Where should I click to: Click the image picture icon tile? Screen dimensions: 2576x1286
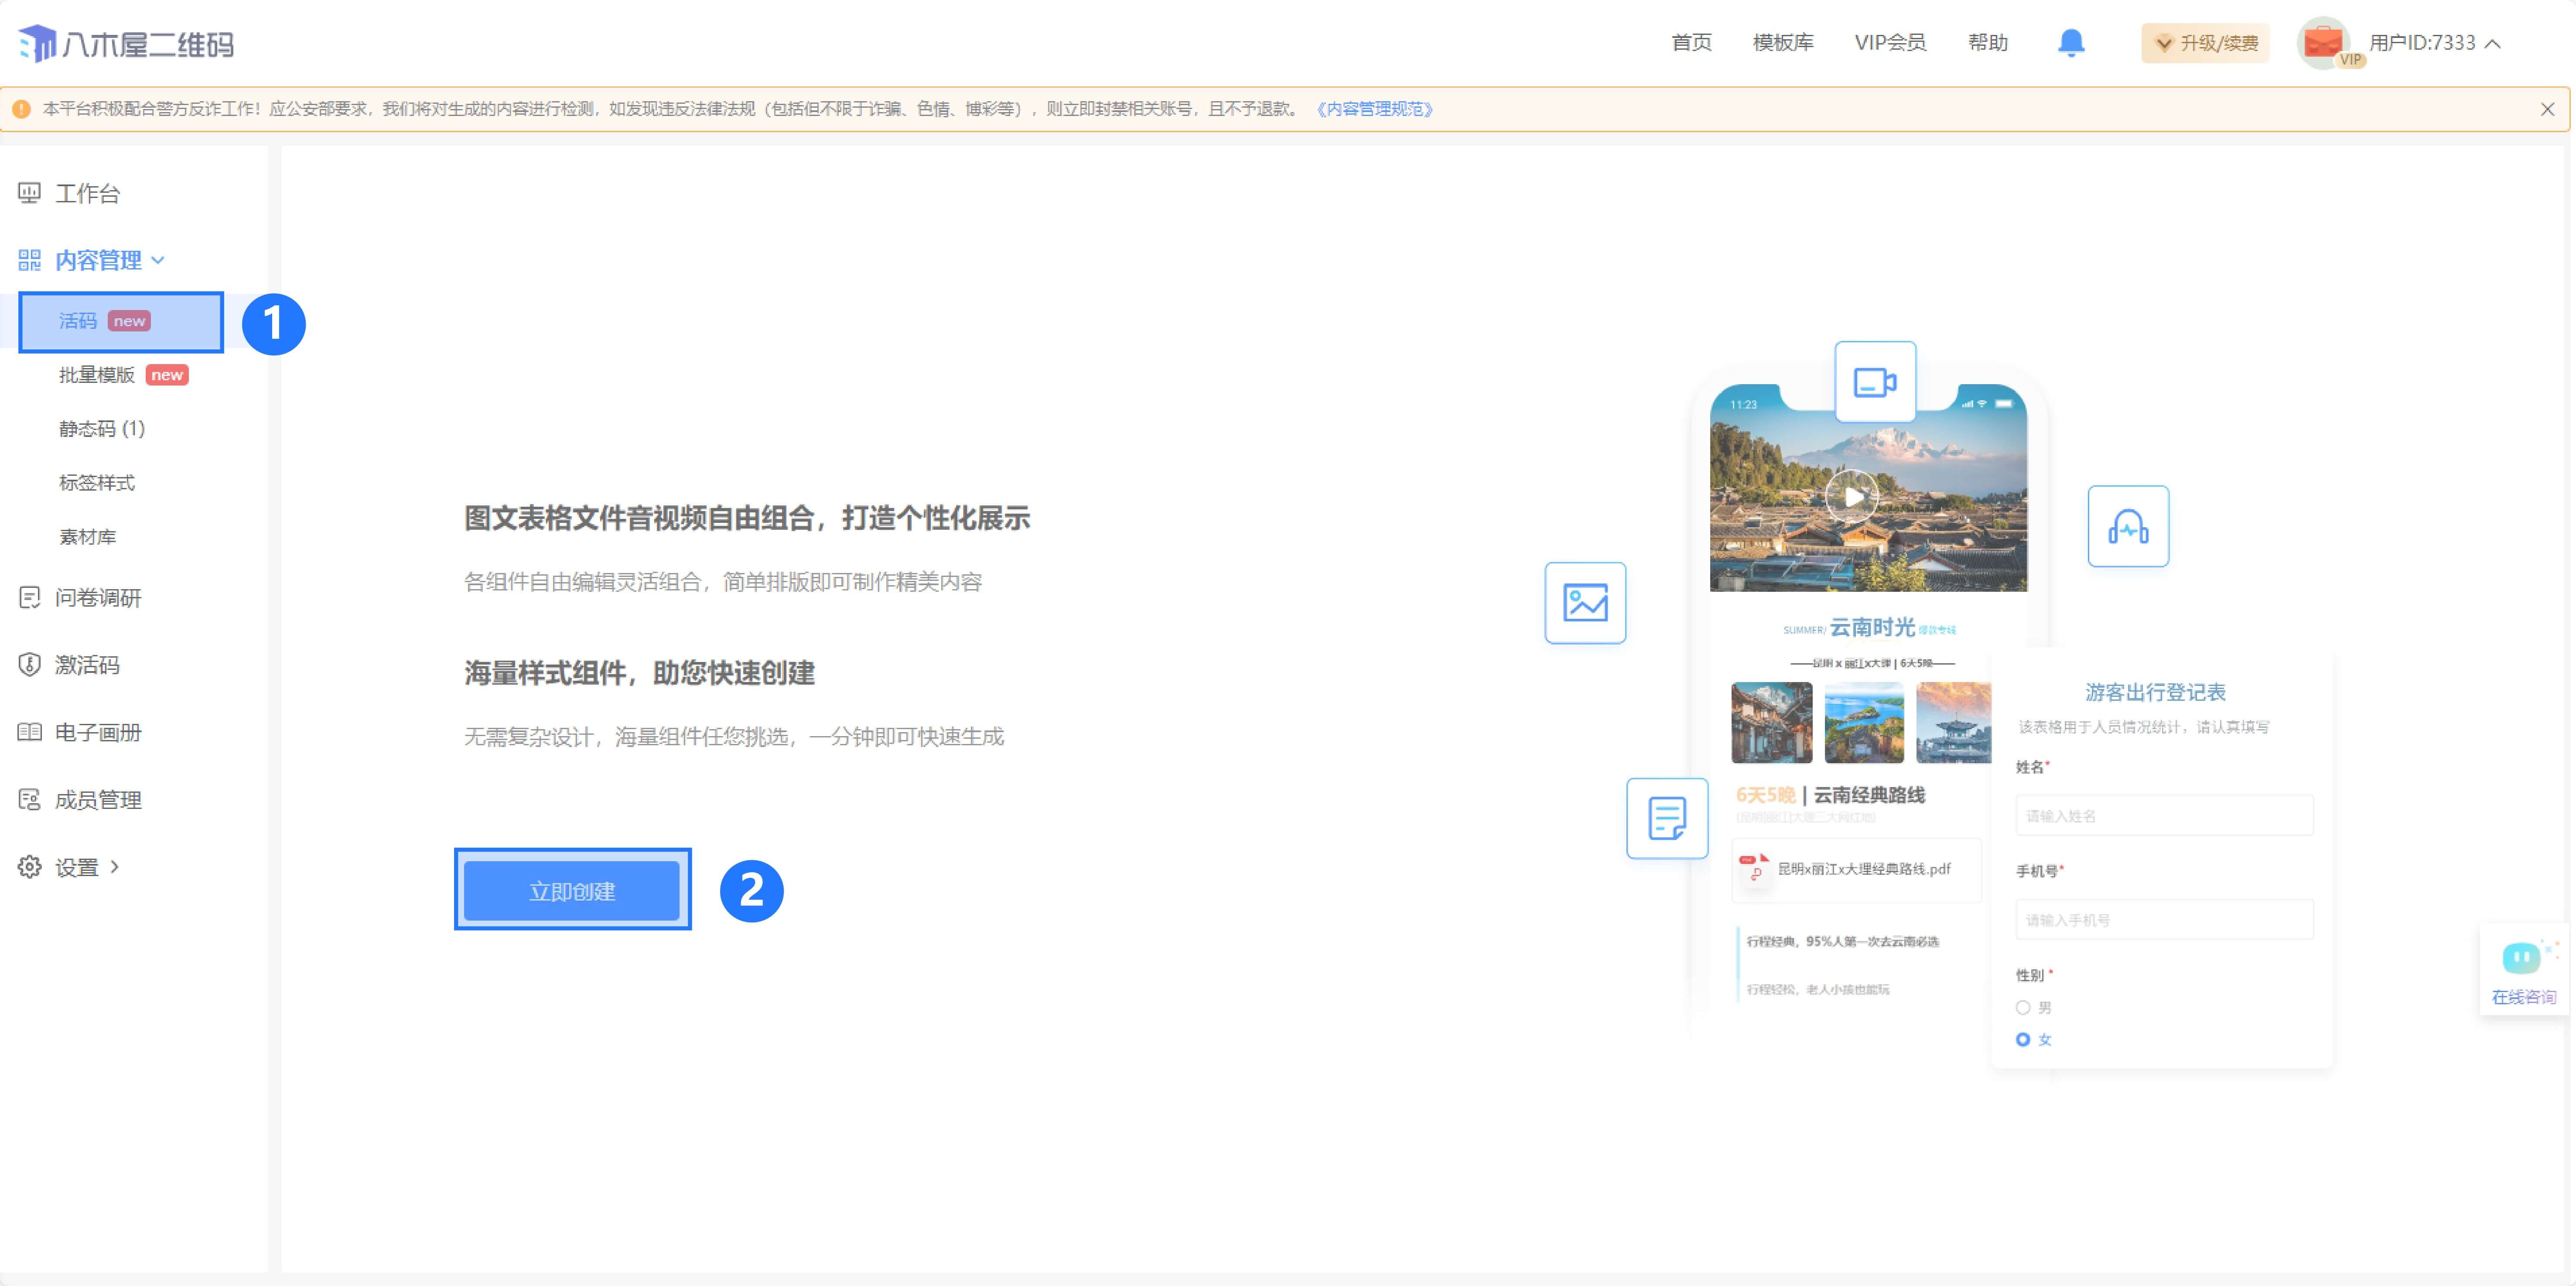click(x=1585, y=603)
